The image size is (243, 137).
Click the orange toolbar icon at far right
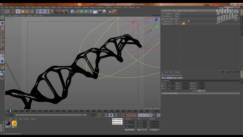115,11
